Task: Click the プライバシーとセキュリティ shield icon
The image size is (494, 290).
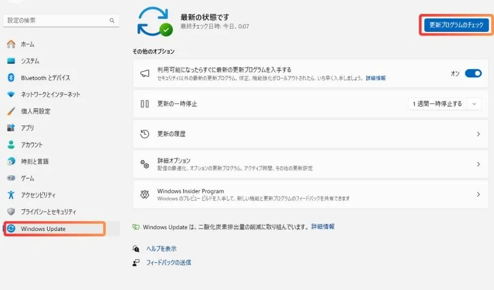Action: pos(11,212)
